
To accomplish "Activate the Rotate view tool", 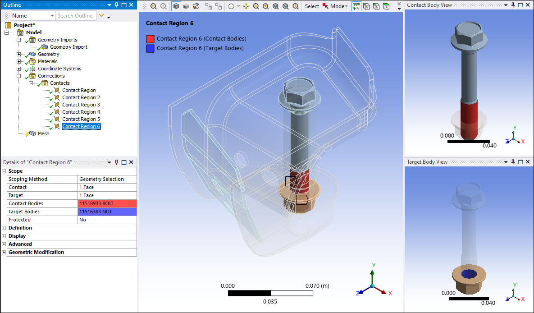I will (x=231, y=6).
